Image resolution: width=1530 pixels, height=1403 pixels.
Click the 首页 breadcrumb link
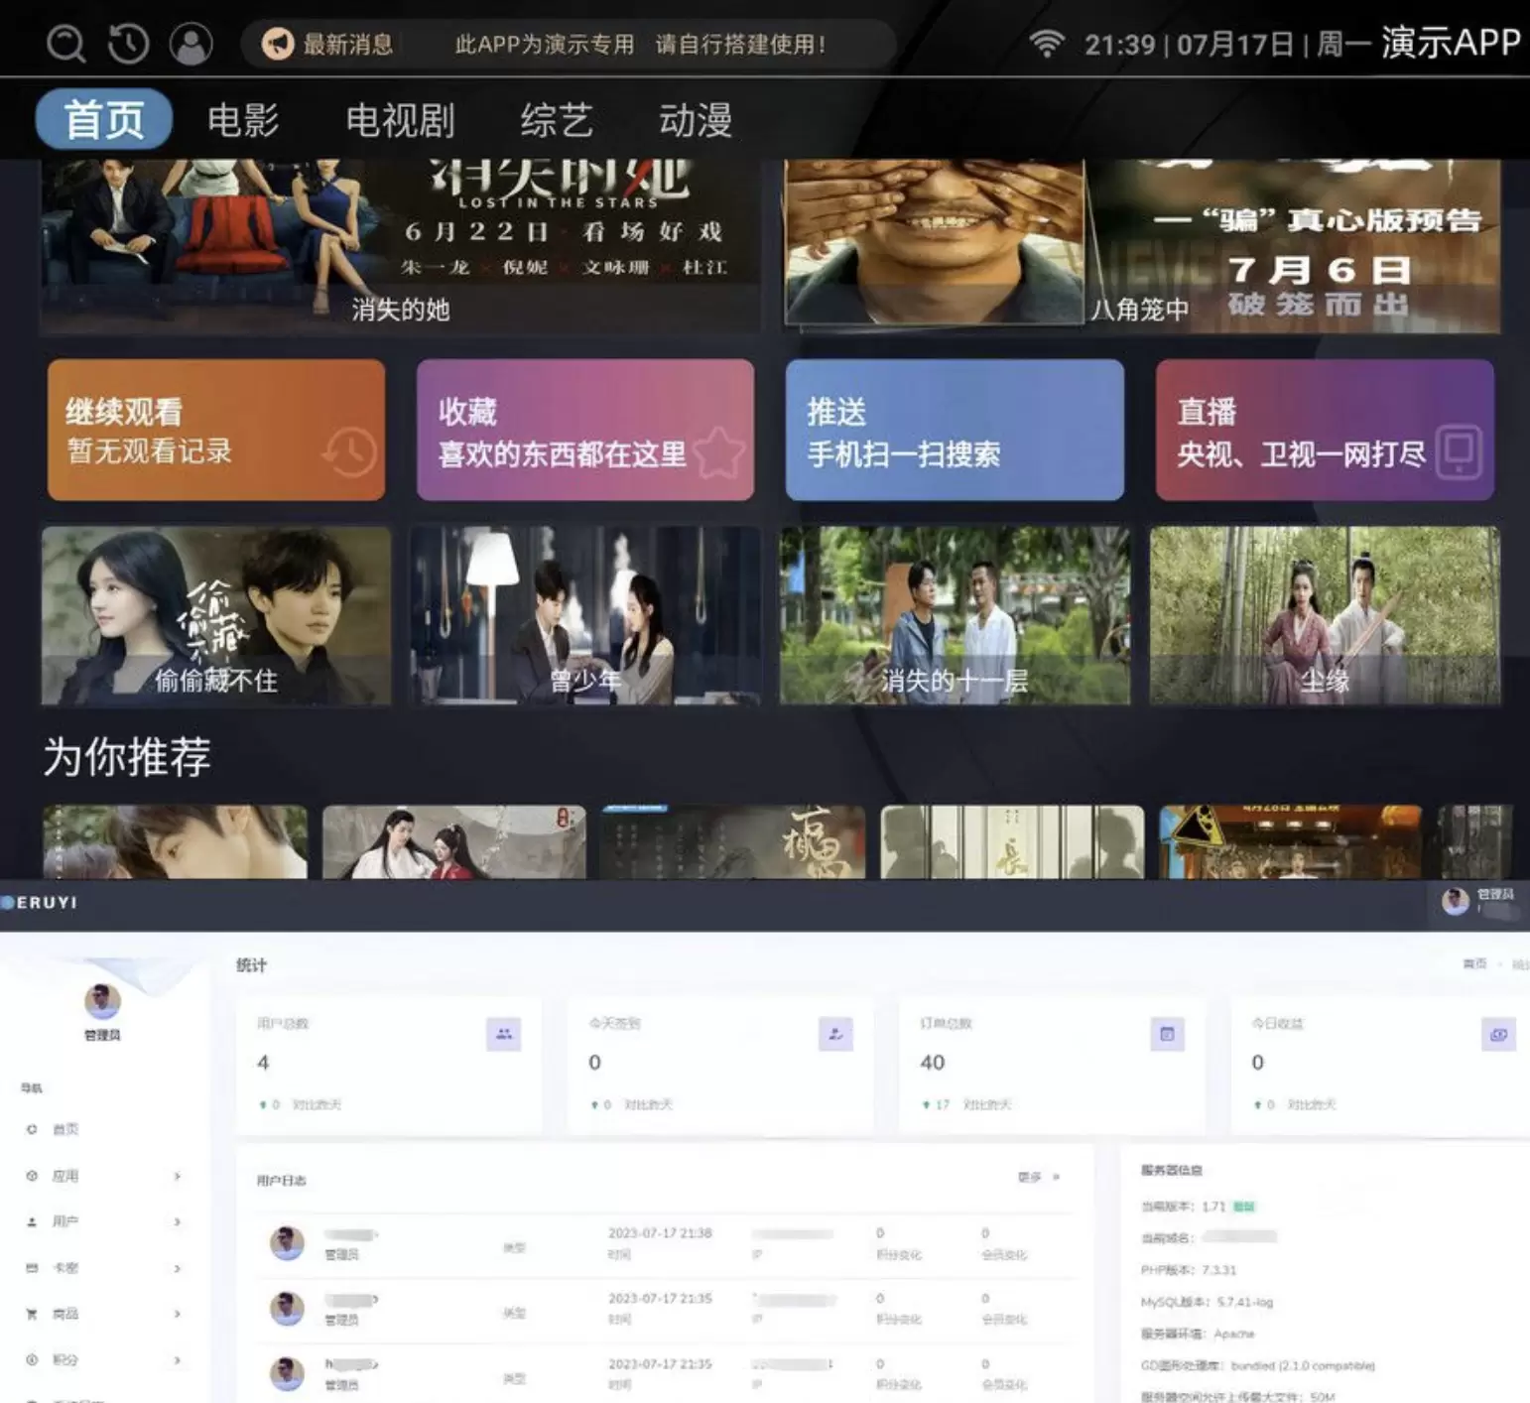click(x=1474, y=963)
